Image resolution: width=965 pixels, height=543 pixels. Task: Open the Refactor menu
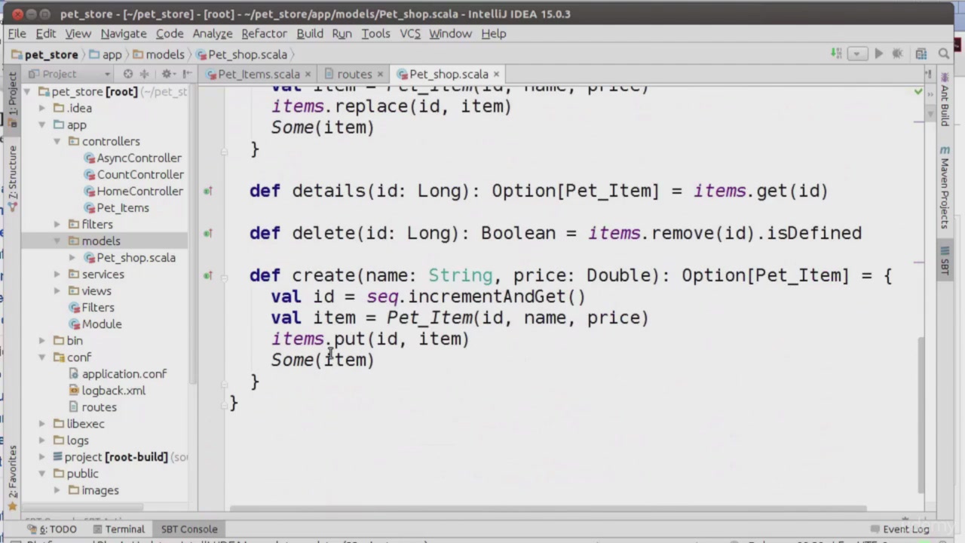click(x=264, y=33)
